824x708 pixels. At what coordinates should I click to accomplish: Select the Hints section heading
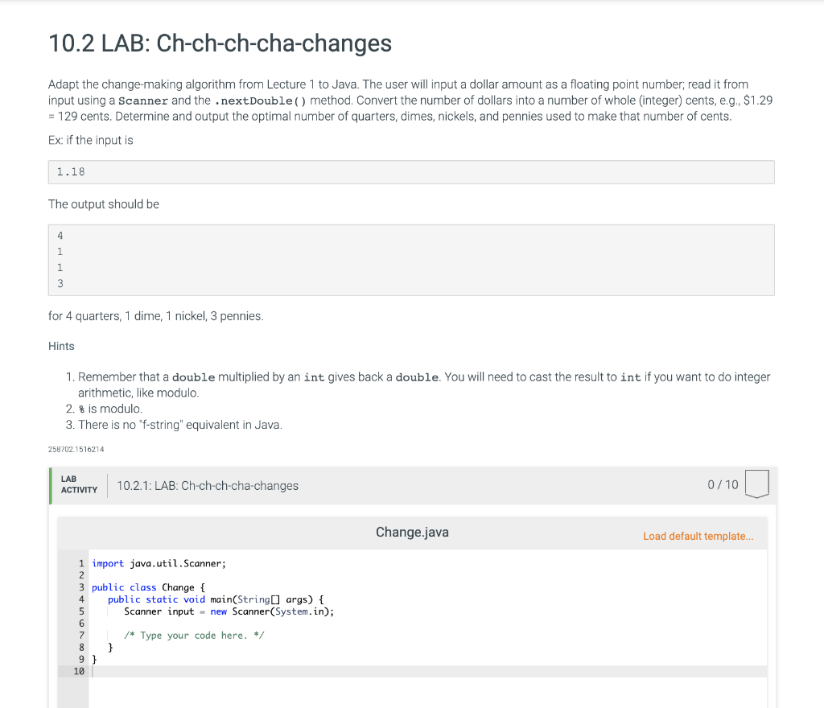(x=61, y=346)
